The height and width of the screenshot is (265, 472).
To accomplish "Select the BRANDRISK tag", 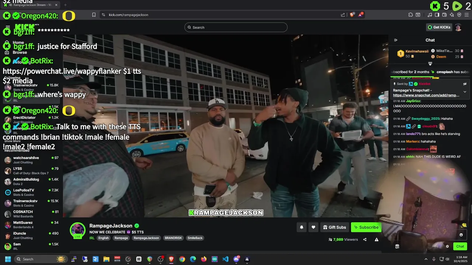I will [x=173, y=238].
